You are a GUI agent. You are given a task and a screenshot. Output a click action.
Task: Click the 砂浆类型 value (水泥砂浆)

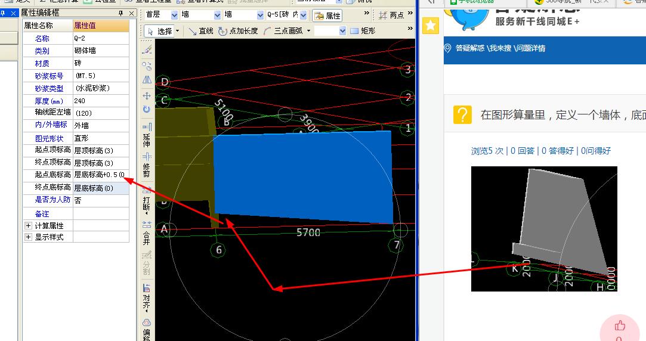101,88
